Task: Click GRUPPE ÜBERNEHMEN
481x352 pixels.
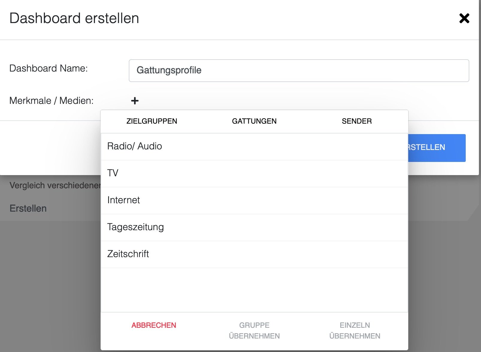Action: pyautogui.click(x=254, y=330)
